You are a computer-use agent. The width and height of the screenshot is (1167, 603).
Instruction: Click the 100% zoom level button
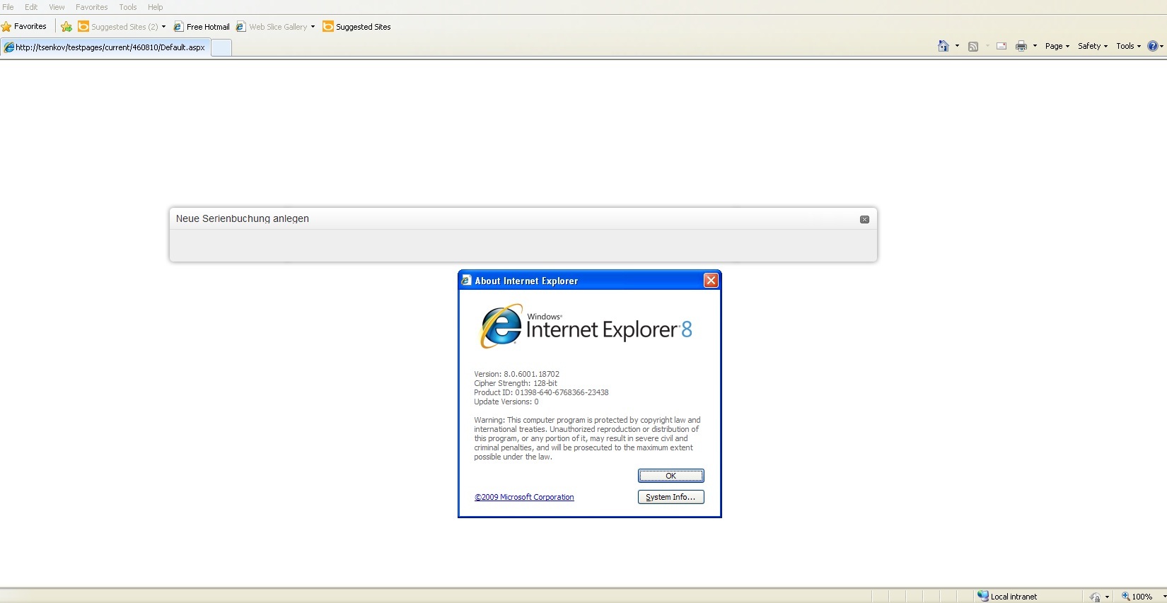click(x=1137, y=597)
